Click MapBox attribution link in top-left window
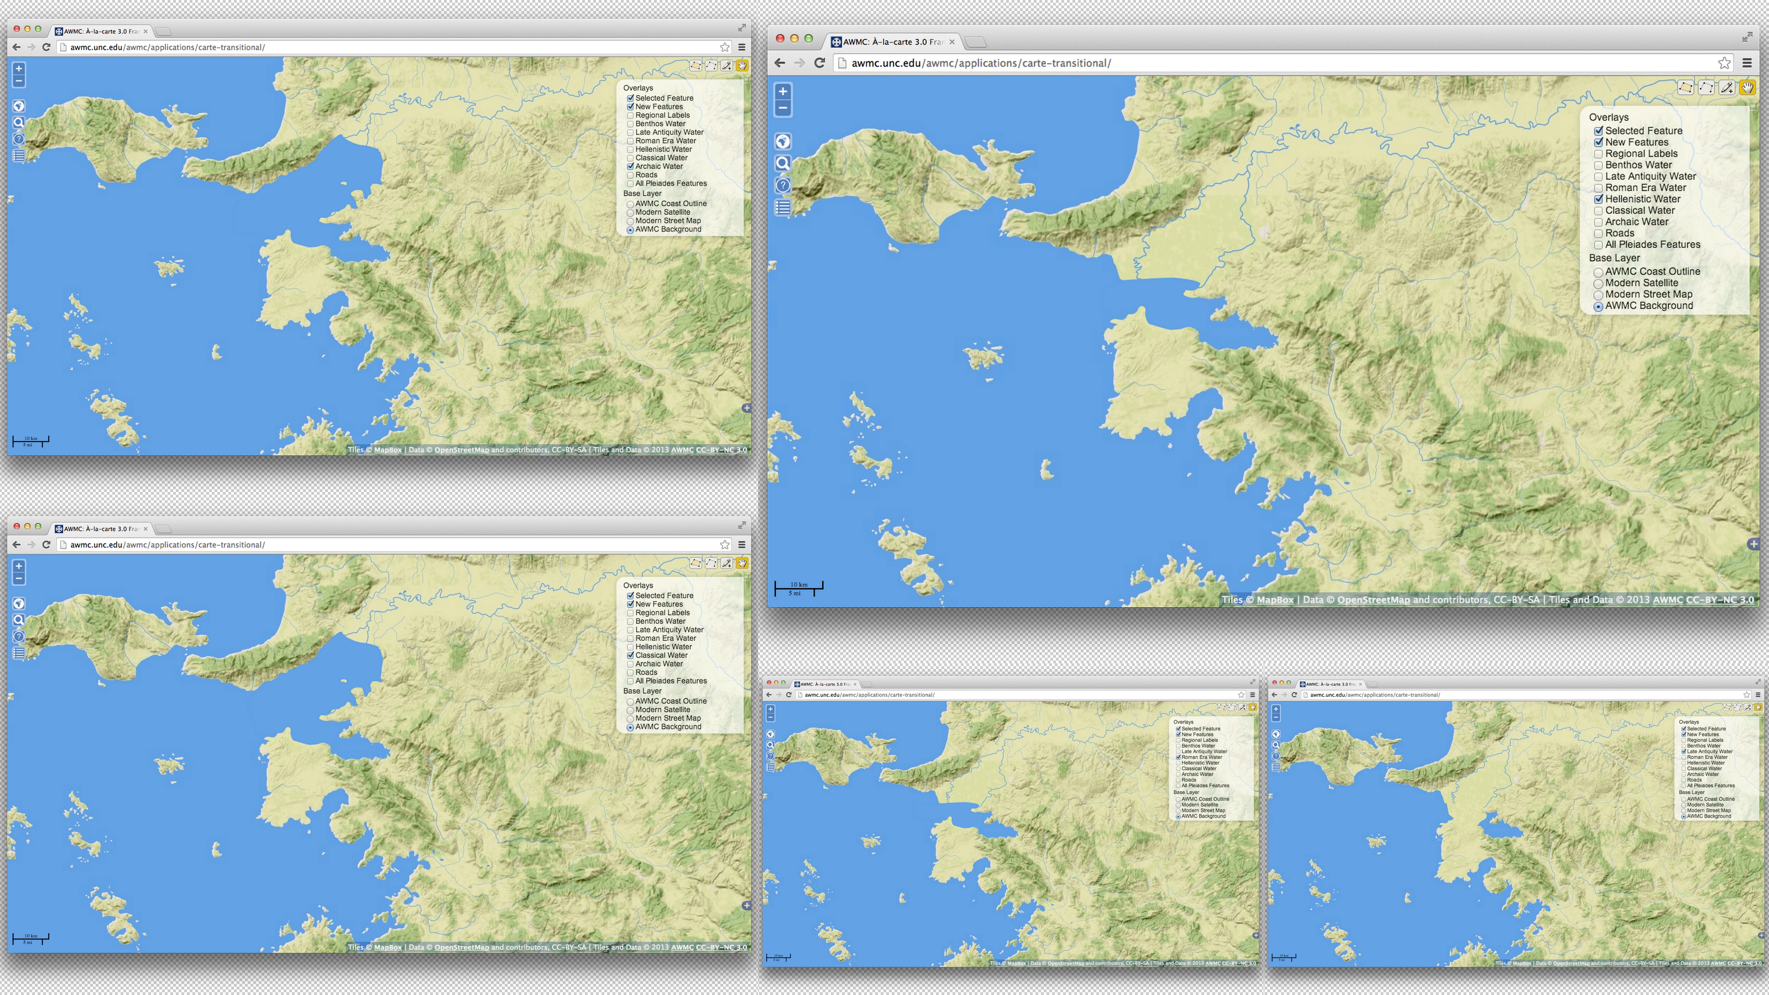This screenshot has width=1769, height=995. 388,451
